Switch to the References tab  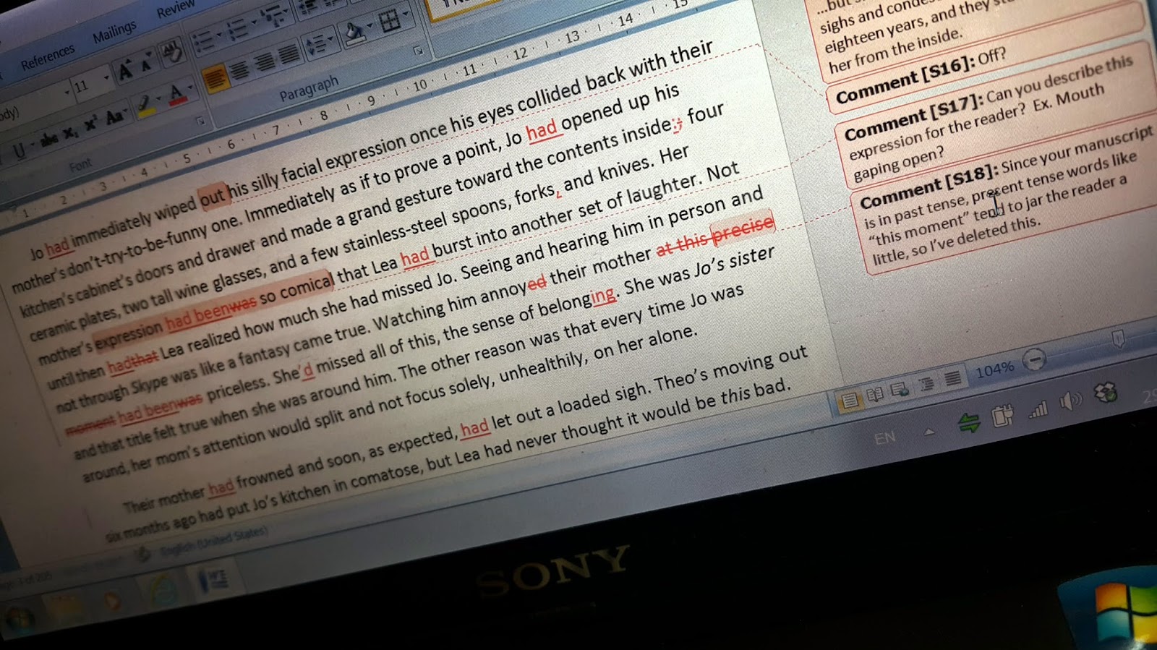click(x=48, y=56)
